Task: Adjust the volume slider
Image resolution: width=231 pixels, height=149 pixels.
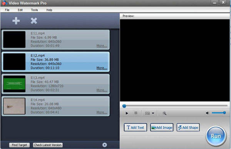Action: [x=219, y=113]
